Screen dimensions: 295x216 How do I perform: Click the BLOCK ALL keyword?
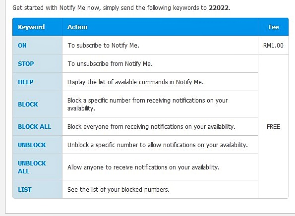pos(34,126)
